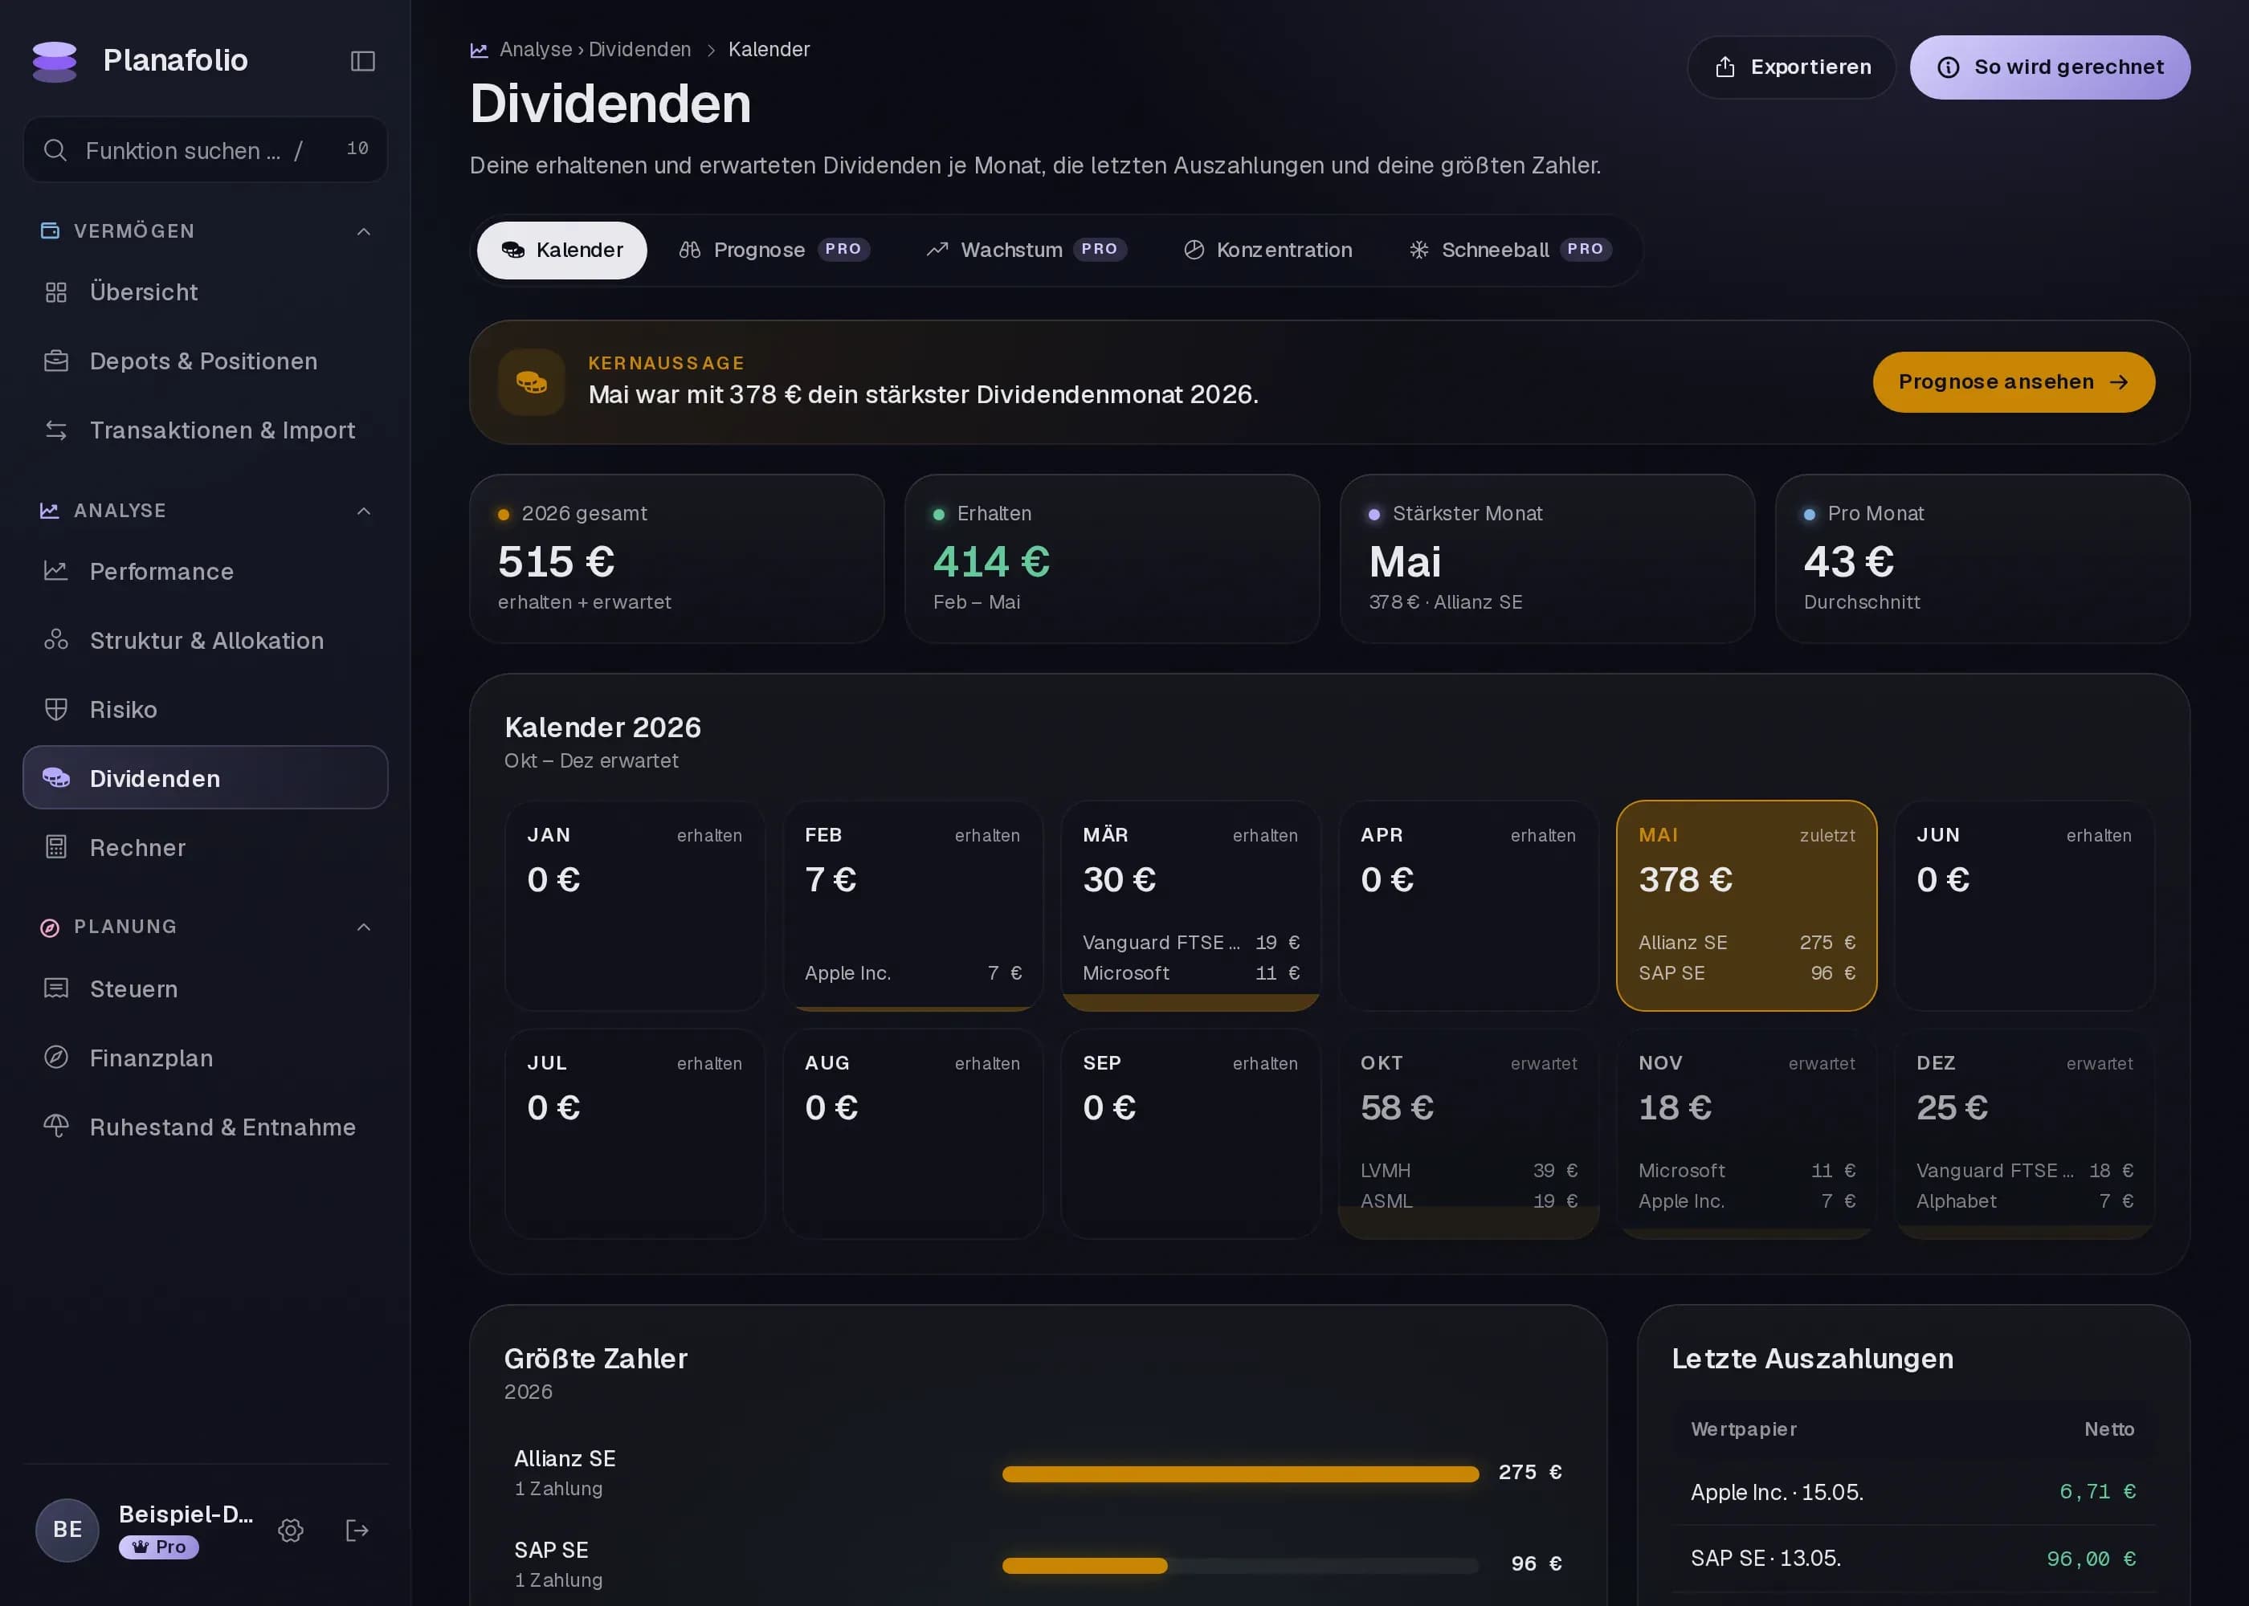Toggle the sidebar collapse icon
The image size is (2249, 1606).
tap(363, 61)
